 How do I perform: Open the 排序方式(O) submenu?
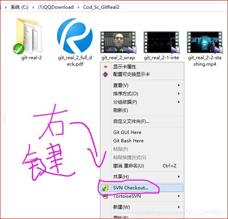click(x=142, y=94)
